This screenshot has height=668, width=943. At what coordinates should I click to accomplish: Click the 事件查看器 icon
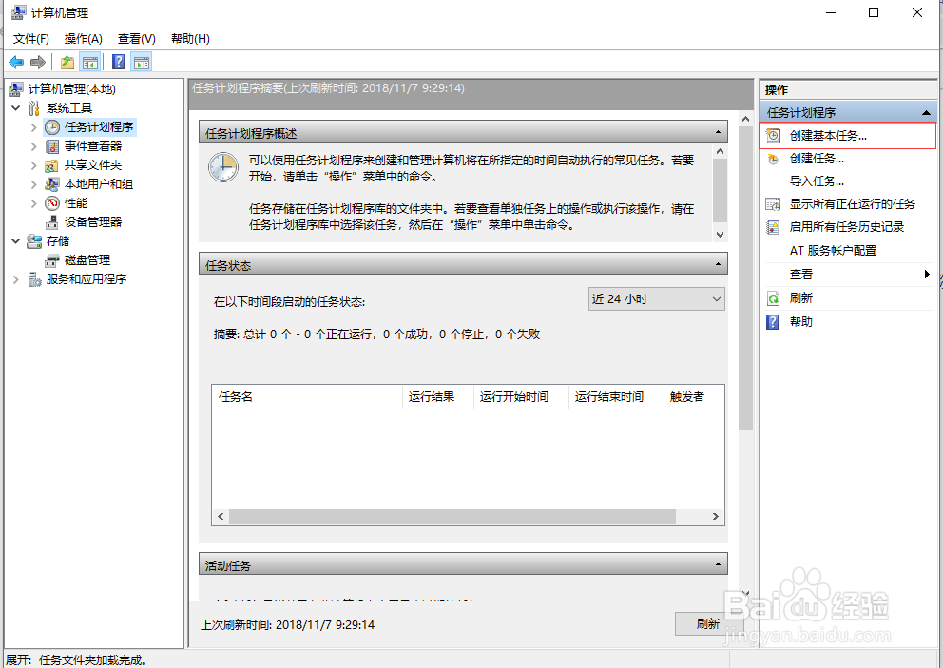coord(52,146)
